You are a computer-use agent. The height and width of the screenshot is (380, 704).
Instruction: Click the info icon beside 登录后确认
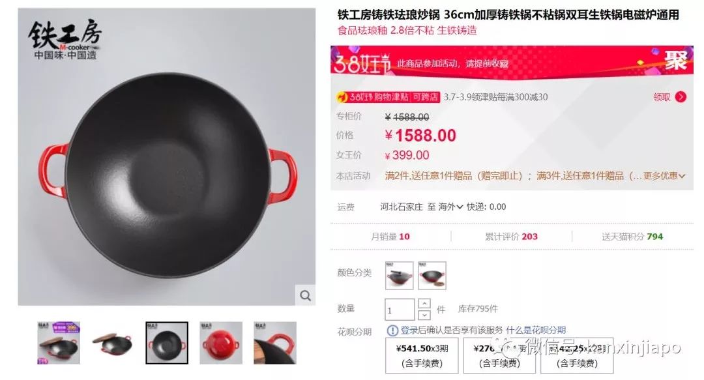(x=392, y=330)
